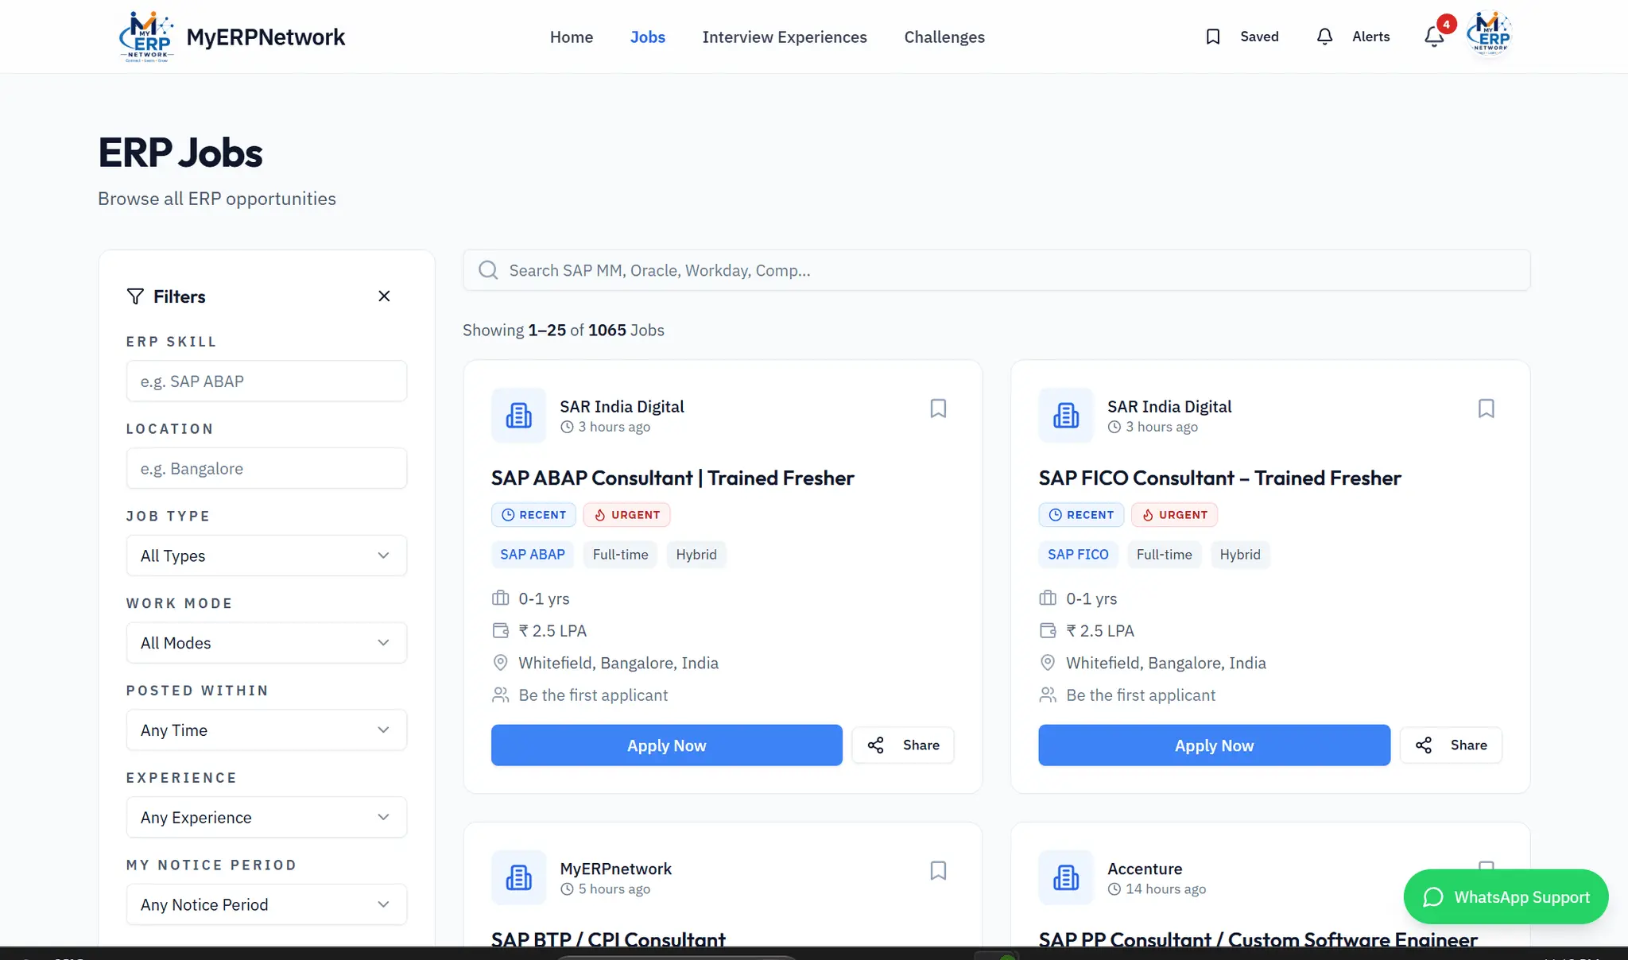Expand the Work Mode dropdown
Viewport: 1628px width, 960px height.
tap(266, 643)
